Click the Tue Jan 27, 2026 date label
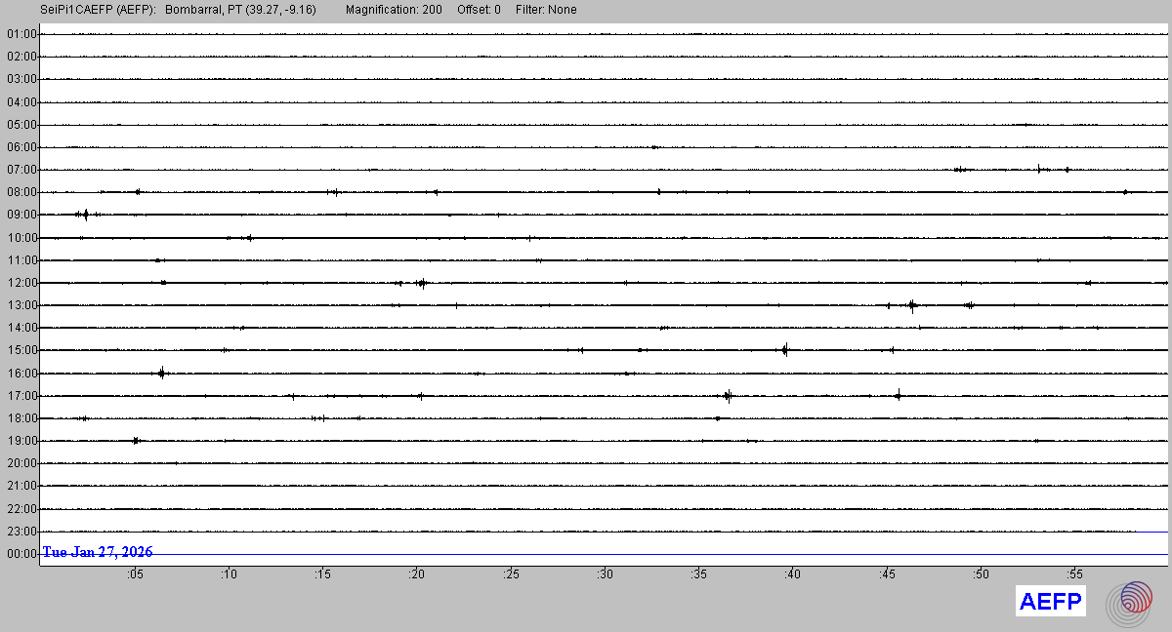Viewport: 1172px width, 632px height. click(x=97, y=552)
